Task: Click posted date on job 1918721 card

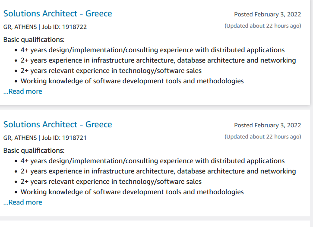Action: pyautogui.click(x=268, y=125)
